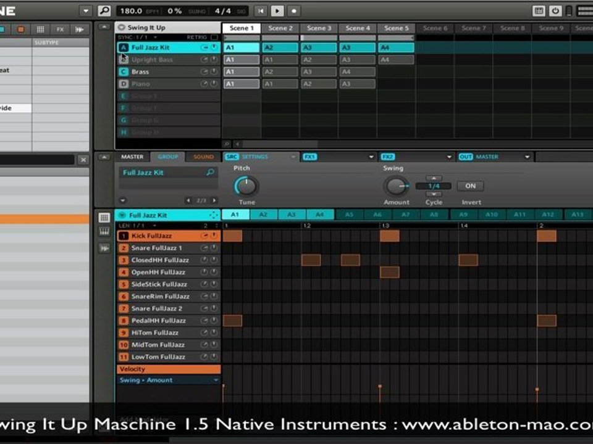Select the Scene 5 tab
This screenshot has width=593, height=444.
(x=396, y=28)
